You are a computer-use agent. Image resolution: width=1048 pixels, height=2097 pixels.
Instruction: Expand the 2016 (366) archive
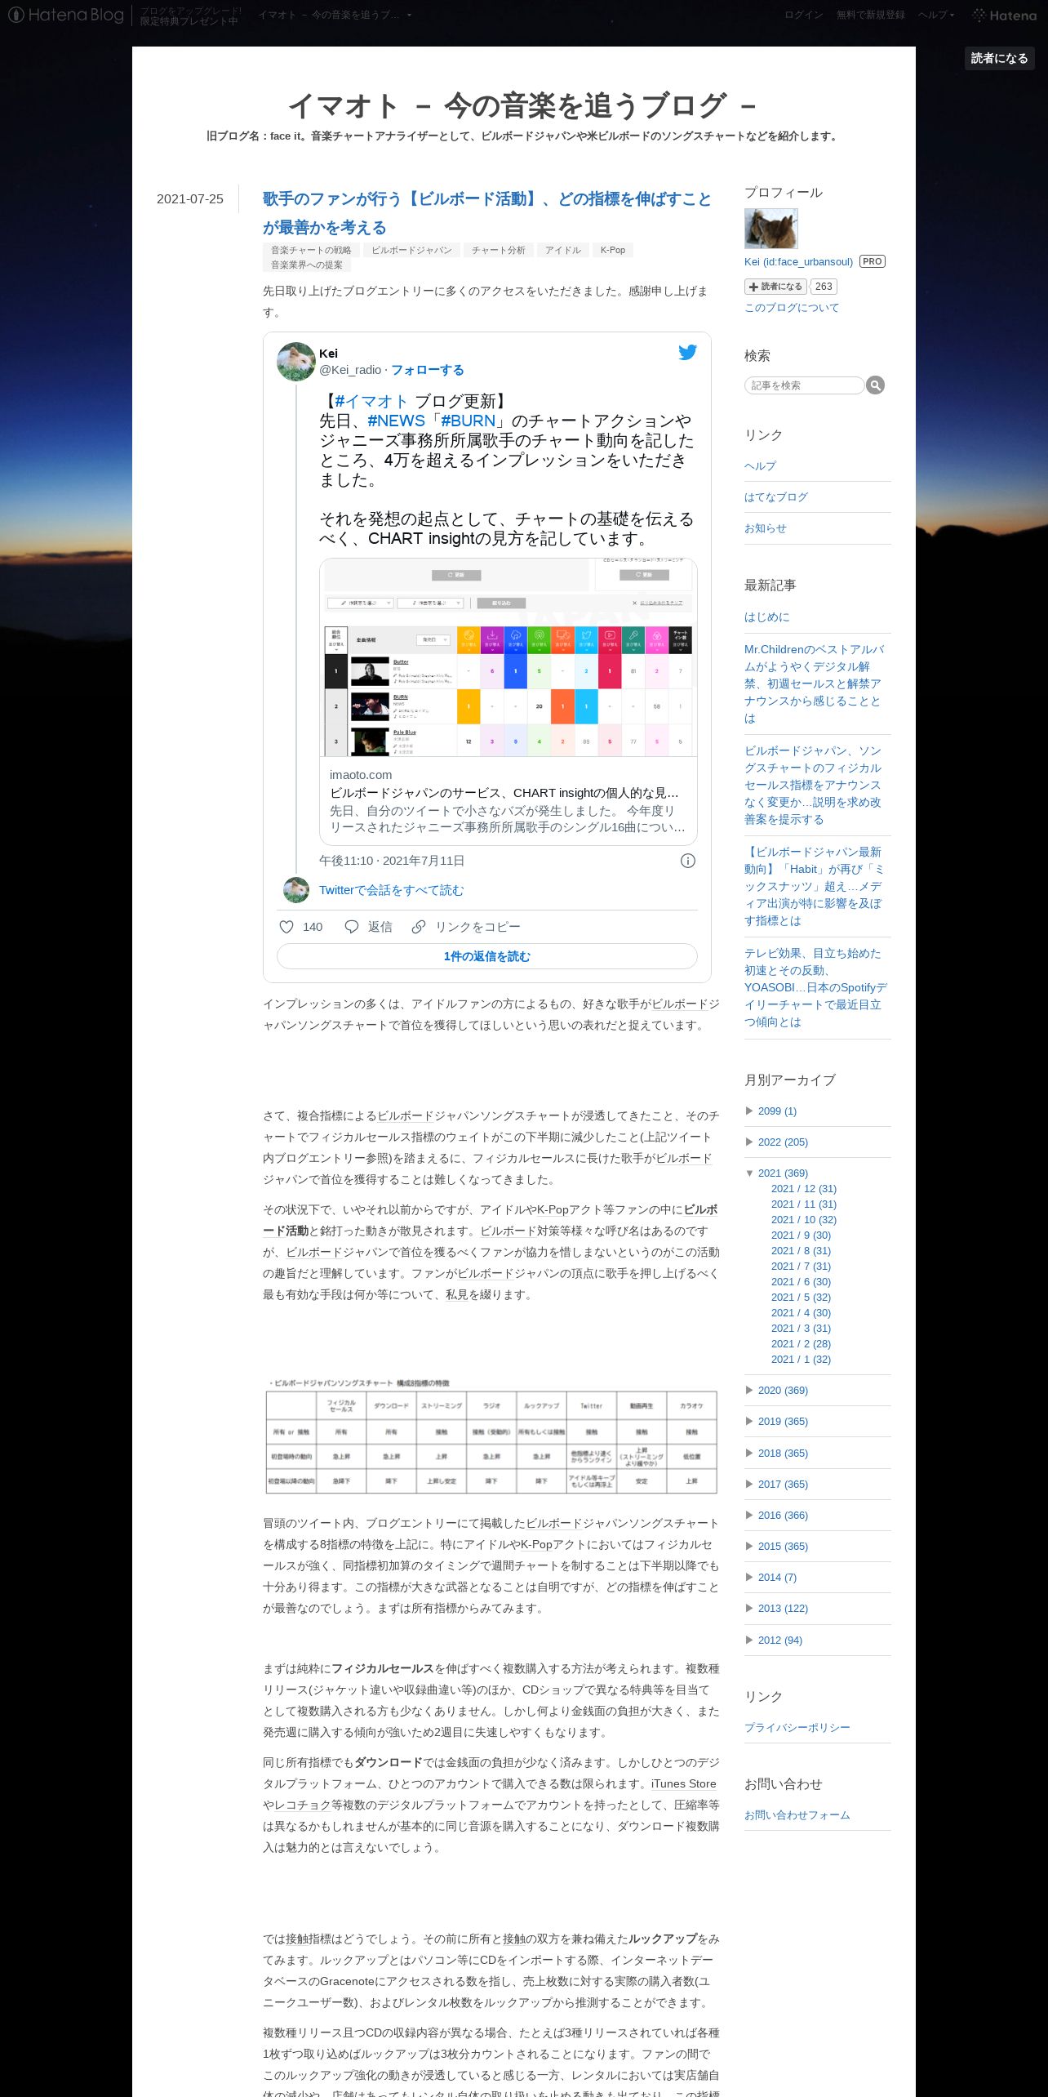click(749, 1515)
